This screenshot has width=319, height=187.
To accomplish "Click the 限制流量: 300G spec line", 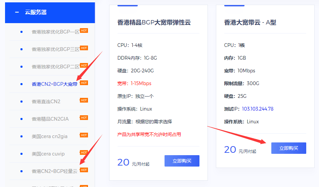I will point(242,83).
